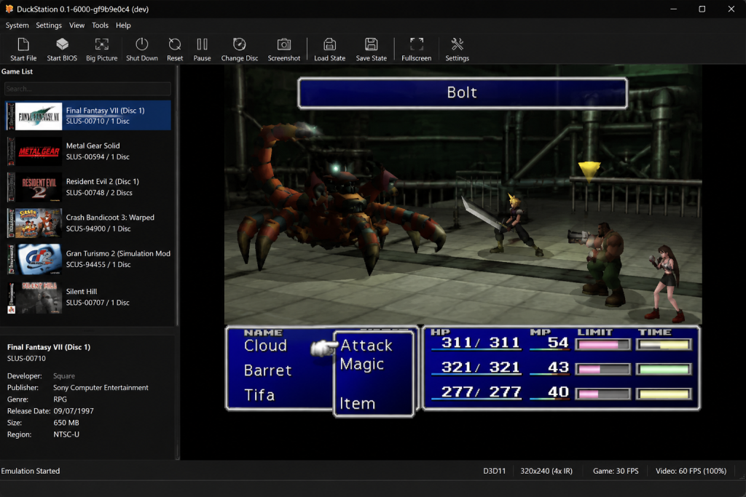Click the DuckStation app icon in title bar
746x497 pixels.
(x=9, y=9)
